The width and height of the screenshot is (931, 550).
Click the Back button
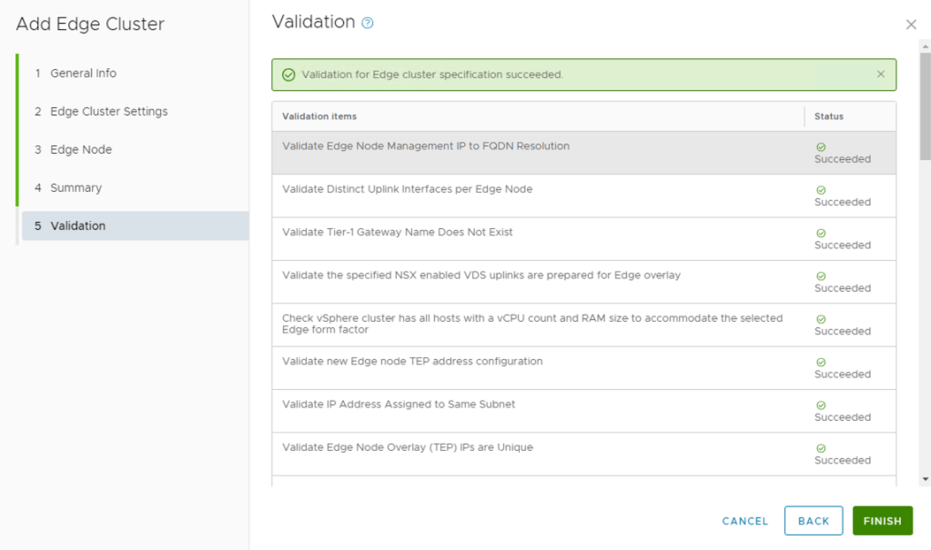(x=813, y=521)
